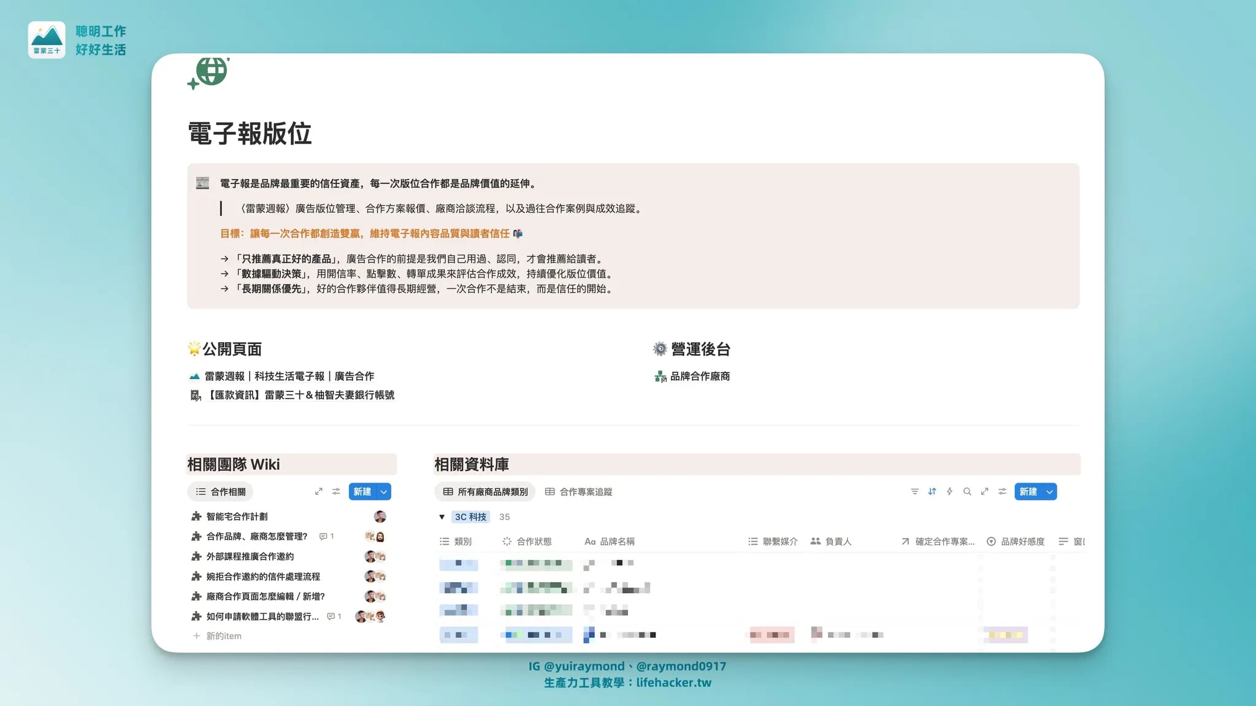
Task: Switch to the 合作專案追蹤 view tab
Action: (578, 491)
